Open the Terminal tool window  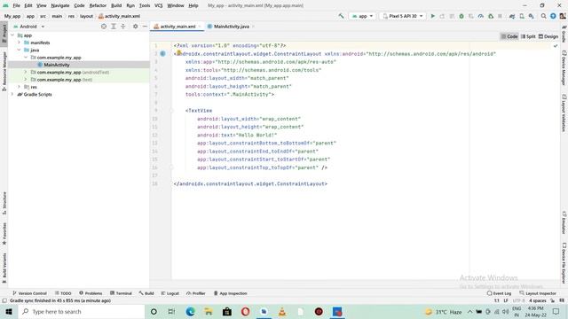[x=121, y=293]
